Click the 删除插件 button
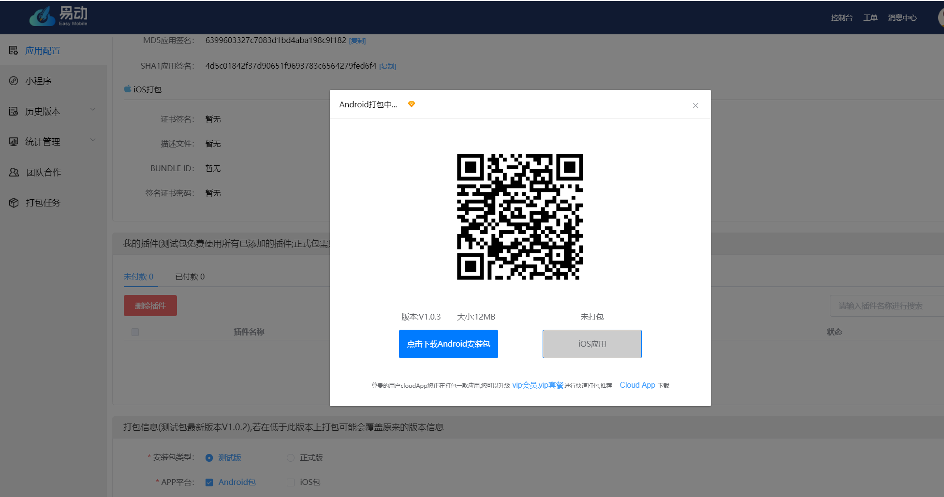This screenshot has height=497, width=944. point(150,306)
